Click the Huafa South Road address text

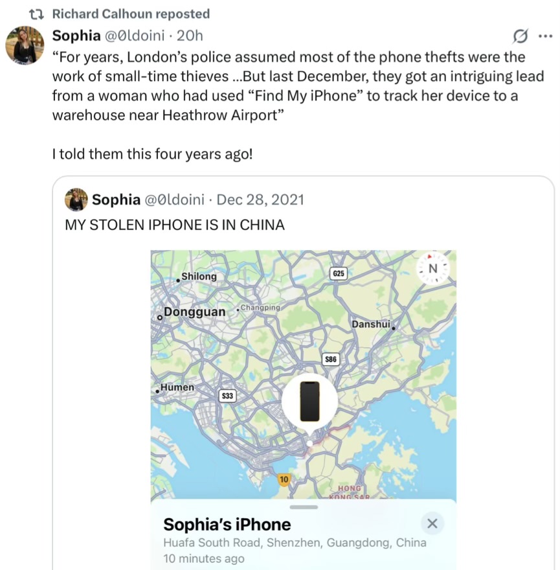click(295, 542)
